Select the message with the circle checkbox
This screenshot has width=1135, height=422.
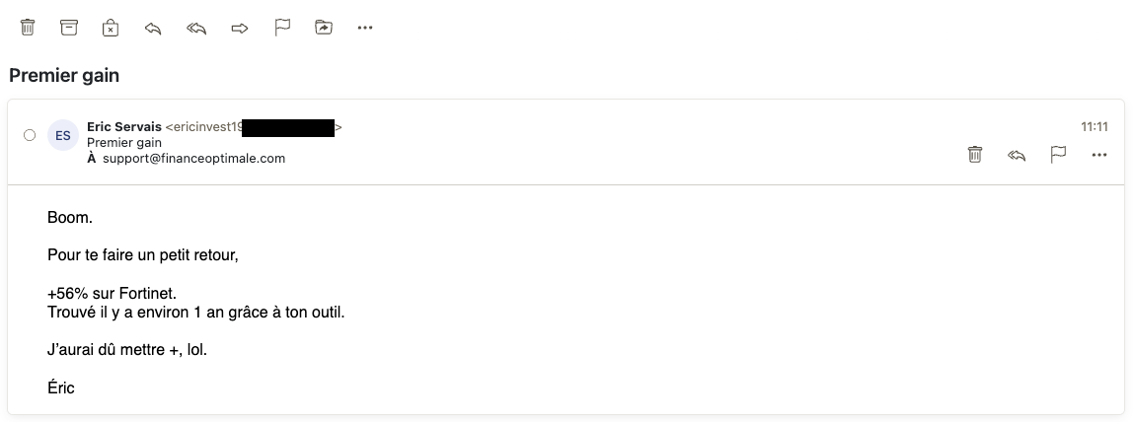30,135
